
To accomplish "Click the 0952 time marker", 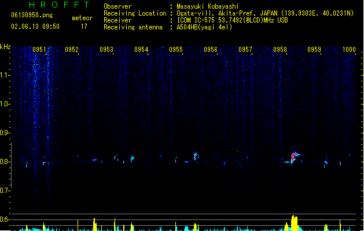I will 72,50.
